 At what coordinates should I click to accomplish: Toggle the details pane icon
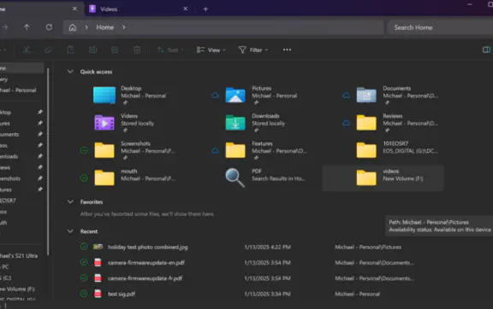(486, 50)
